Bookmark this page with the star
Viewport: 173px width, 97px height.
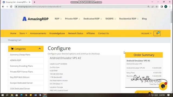[x=157, y=6]
